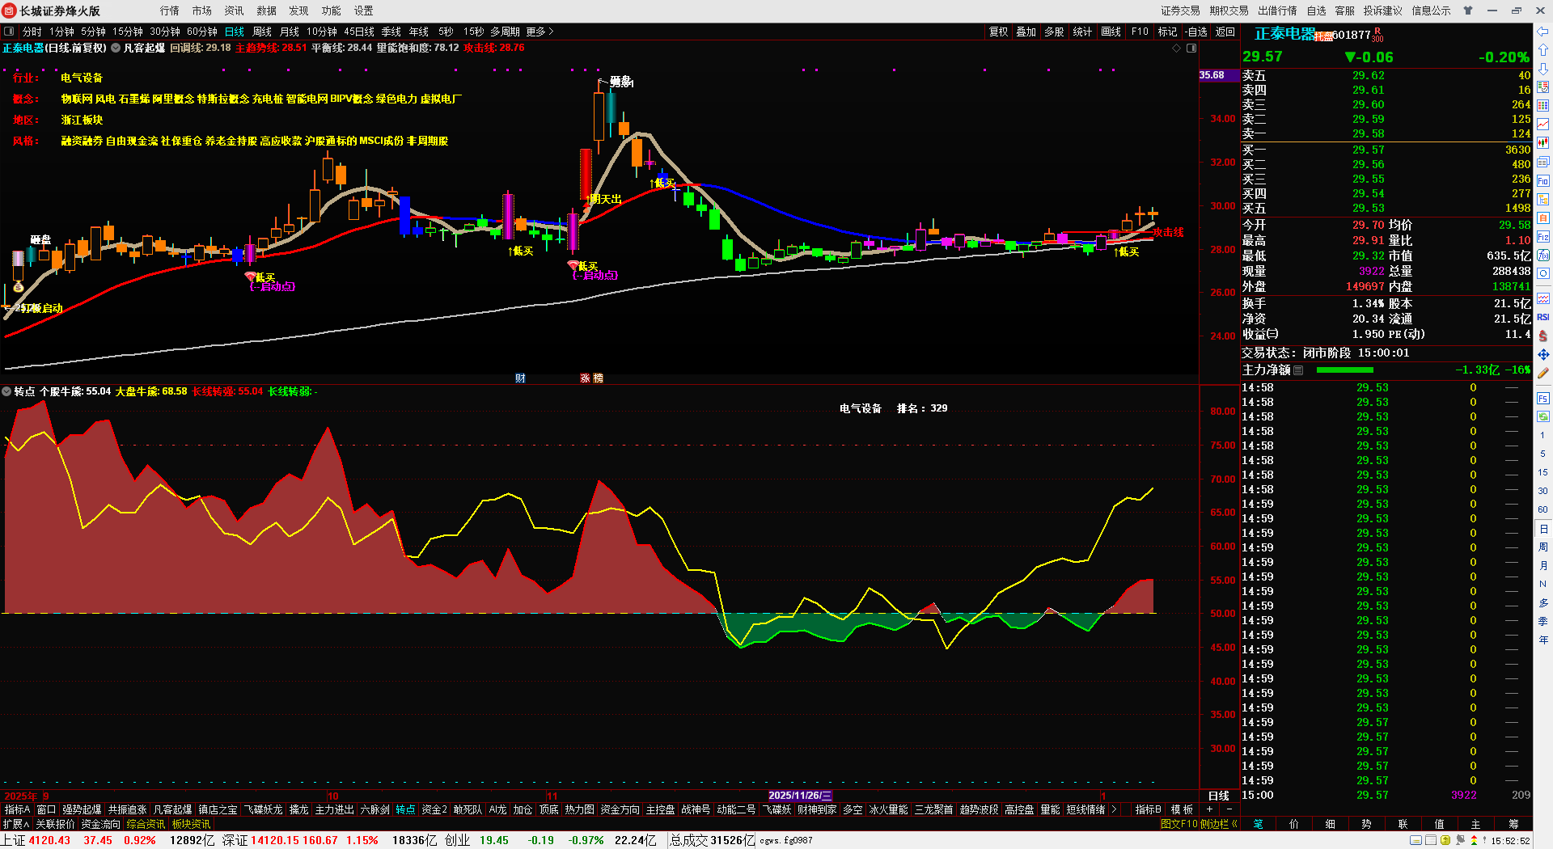Open the candlestick chart icon in sidebar
This screenshot has height=849, width=1553.
point(1542,143)
